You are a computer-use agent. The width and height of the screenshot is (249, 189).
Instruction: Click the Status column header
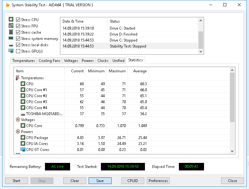(x=153, y=21)
